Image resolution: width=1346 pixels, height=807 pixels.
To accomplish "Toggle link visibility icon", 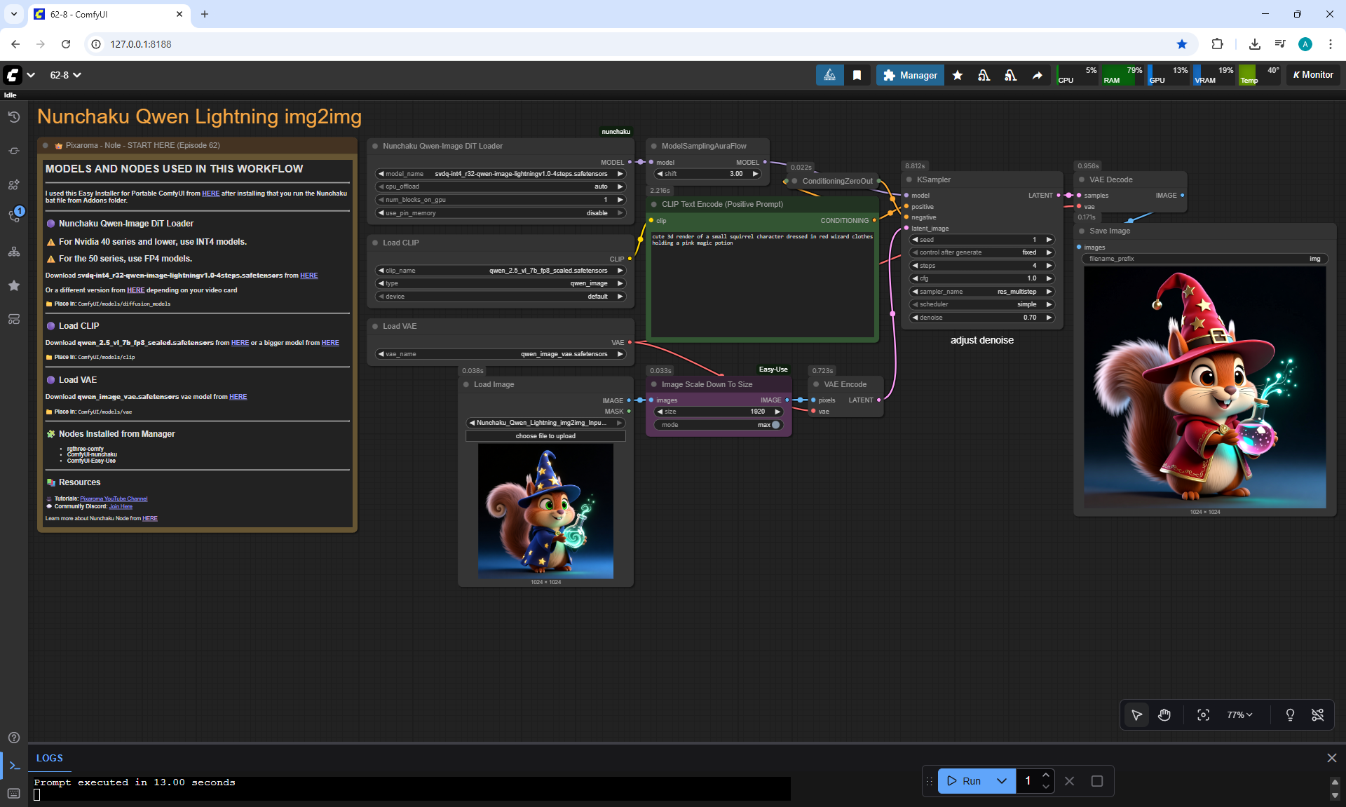I will [x=1317, y=715].
